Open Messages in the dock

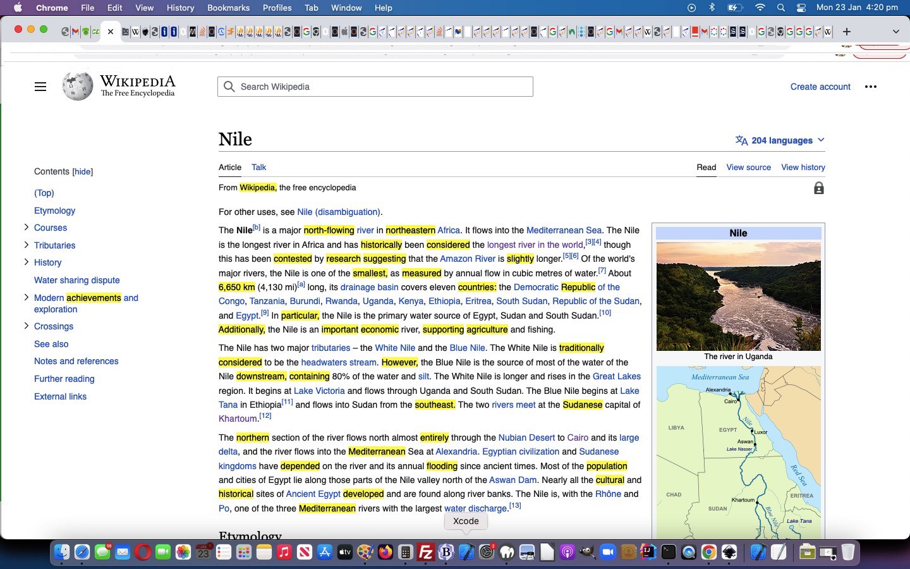point(102,552)
